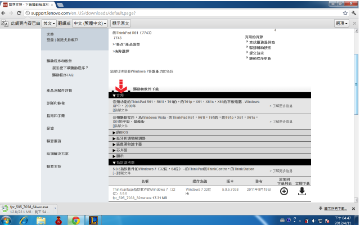Click the site info globe in the address bar
The height and width of the screenshot is (225, 360).
click(28, 13)
